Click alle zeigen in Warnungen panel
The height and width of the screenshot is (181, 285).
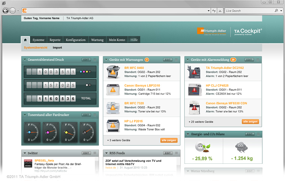169,140
